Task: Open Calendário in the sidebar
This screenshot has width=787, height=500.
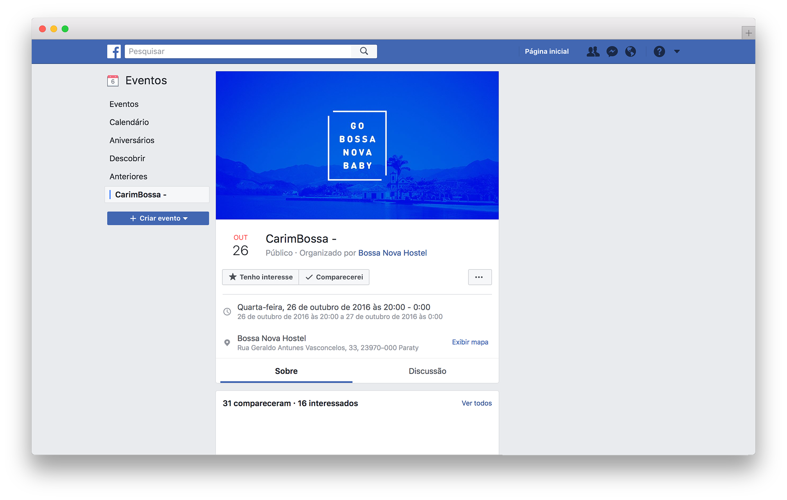Action: click(x=129, y=122)
